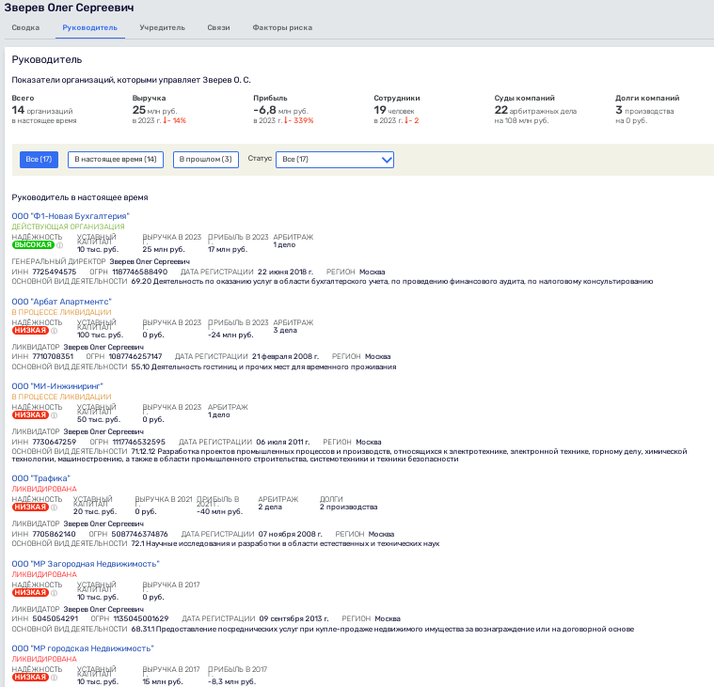Click НИЗКАЯ badge of Трафика
The height and width of the screenshot is (687, 714).
(30, 507)
